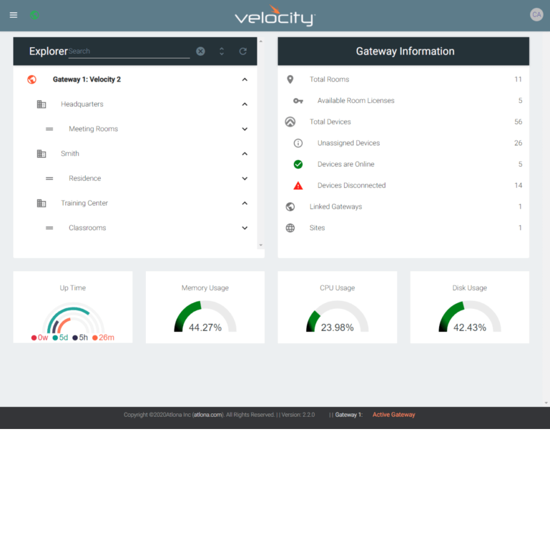Click the Active Gateway footer link
550x550 pixels.
point(393,415)
